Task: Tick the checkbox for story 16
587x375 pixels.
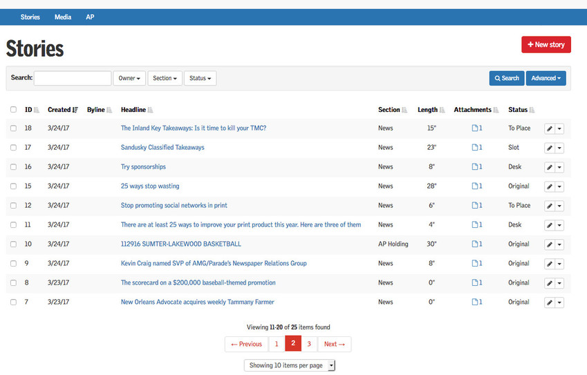Action: [13, 166]
